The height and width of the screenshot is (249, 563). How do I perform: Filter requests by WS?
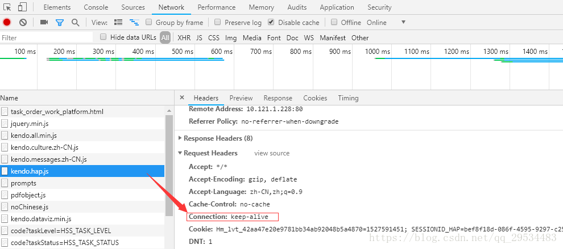309,37
